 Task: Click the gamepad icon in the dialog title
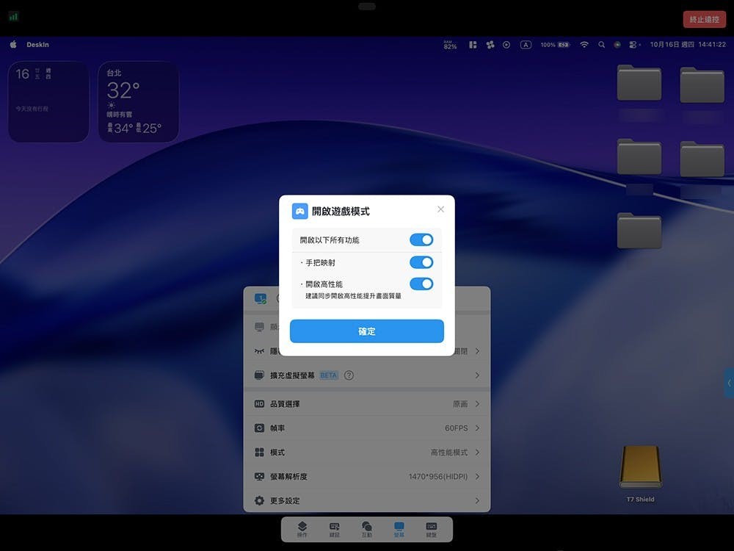(299, 211)
